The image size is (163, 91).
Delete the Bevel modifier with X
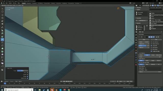[x=161, y=37]
